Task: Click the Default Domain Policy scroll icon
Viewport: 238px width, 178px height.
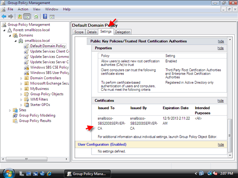Action: (26, 46)
